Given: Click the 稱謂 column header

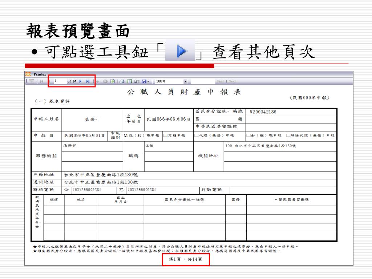Looking at the screenshot, I should (x=54, y=200).
